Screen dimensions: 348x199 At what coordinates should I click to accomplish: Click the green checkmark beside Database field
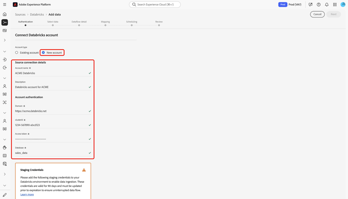point(90,153)
